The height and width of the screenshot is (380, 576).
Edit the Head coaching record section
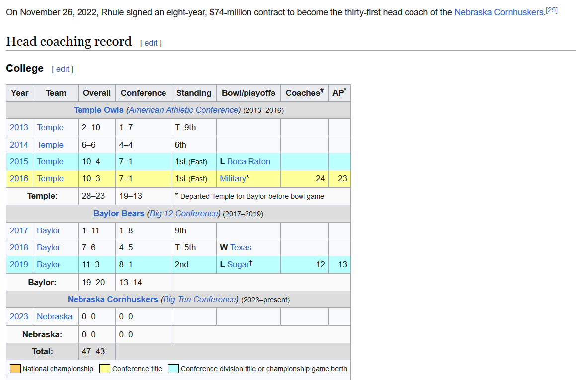[x=151, y=43]
